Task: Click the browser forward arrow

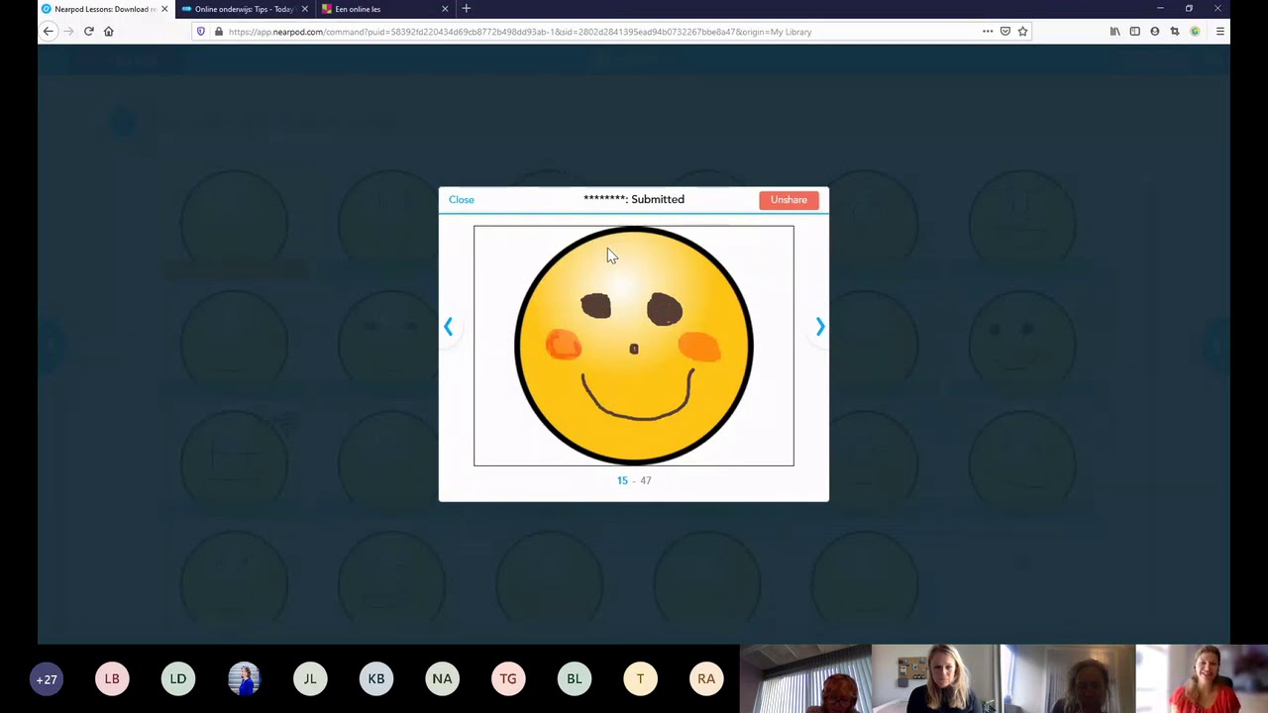Action: (x=68, y=32)
